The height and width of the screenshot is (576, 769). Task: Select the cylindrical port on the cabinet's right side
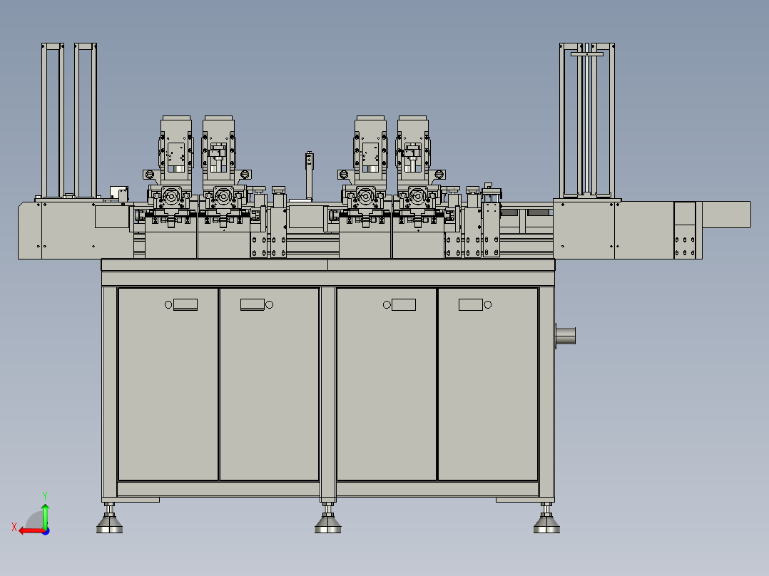[x=566, y=336]
